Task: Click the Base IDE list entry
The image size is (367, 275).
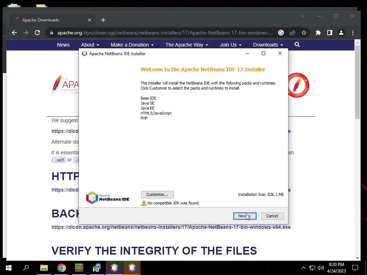Action: 148,98
